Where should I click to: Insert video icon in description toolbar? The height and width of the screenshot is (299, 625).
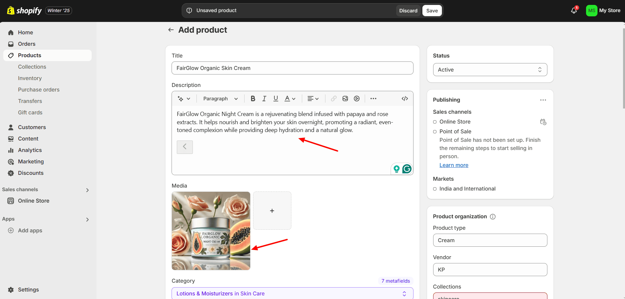[x=357, y=99]
